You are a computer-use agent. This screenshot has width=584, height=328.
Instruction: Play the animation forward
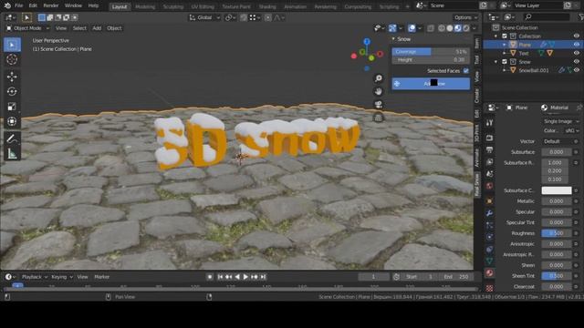(245, 277)
